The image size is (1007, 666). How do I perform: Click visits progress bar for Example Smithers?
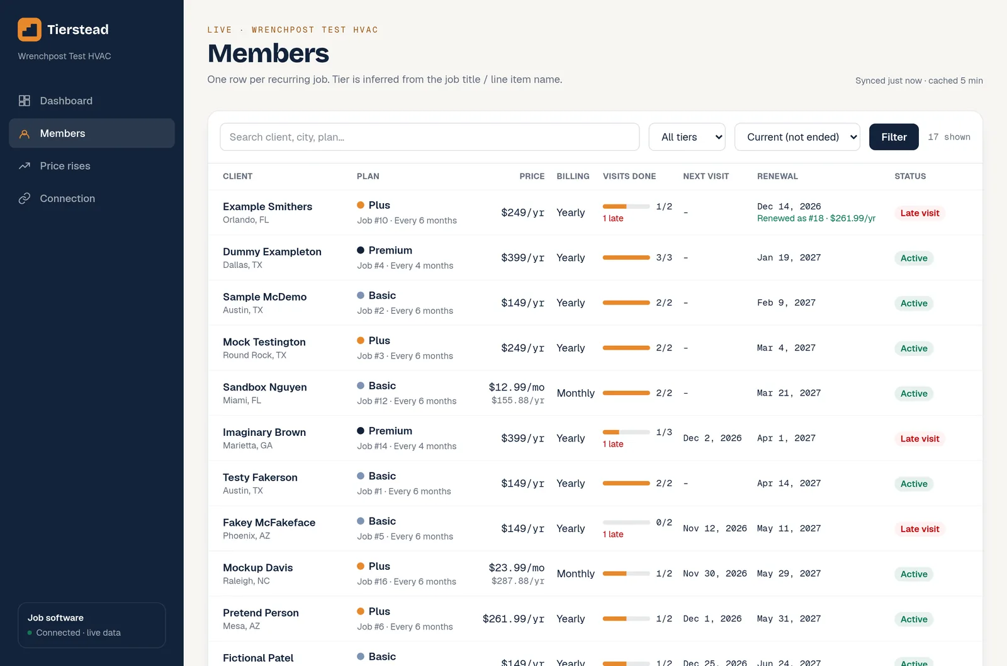(x=626, y=206)
